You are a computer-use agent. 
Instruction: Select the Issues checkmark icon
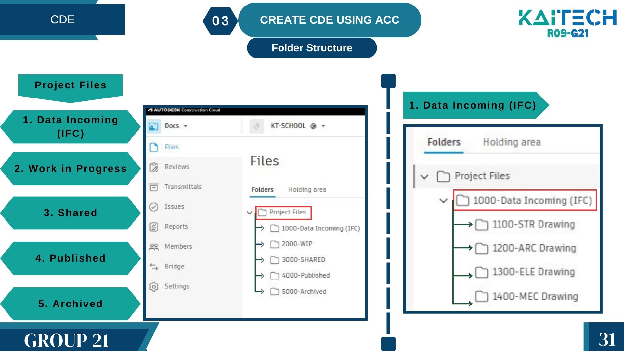point(154,207)
